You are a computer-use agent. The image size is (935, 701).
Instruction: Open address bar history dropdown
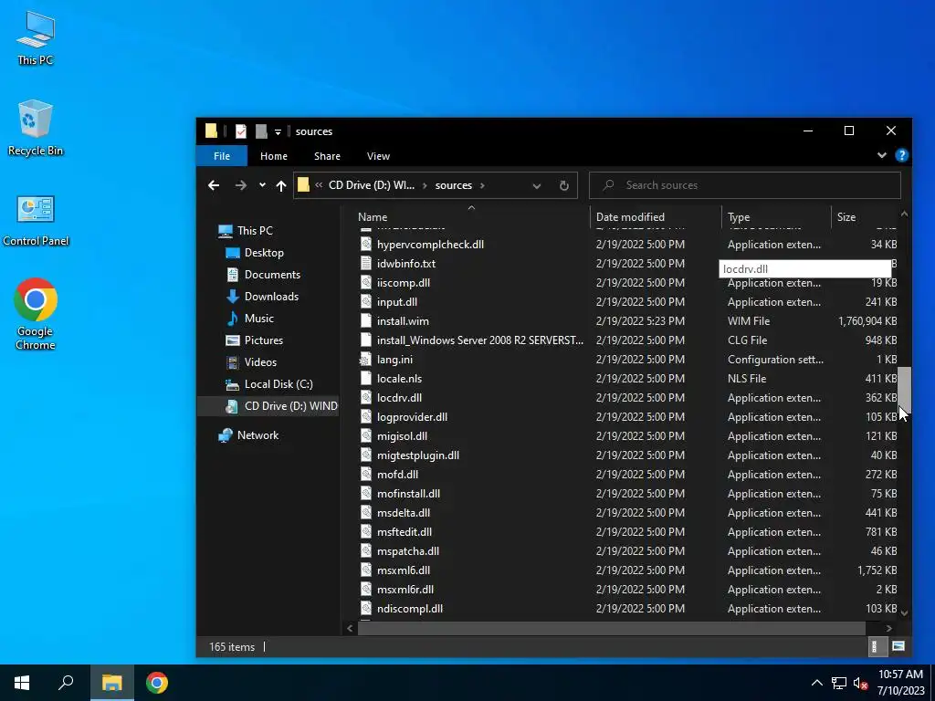(x=537, y=185)
